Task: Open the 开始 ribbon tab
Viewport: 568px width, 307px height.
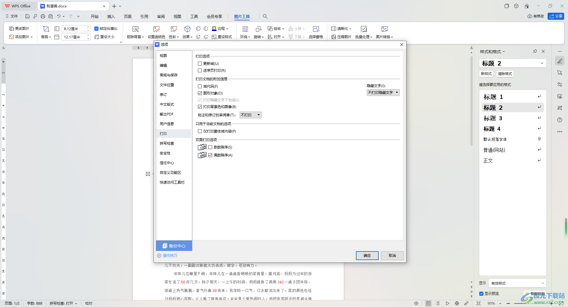Action: [x=95, y=17]
